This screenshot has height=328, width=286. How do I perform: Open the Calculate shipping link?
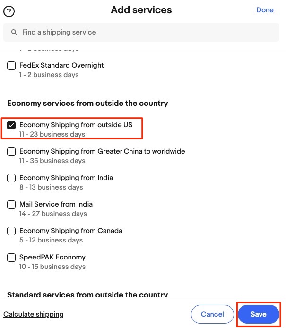[x=34, y=314]
